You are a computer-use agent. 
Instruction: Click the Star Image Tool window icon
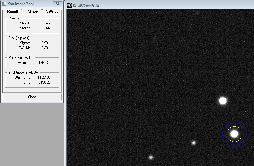[x=4, y=4]
